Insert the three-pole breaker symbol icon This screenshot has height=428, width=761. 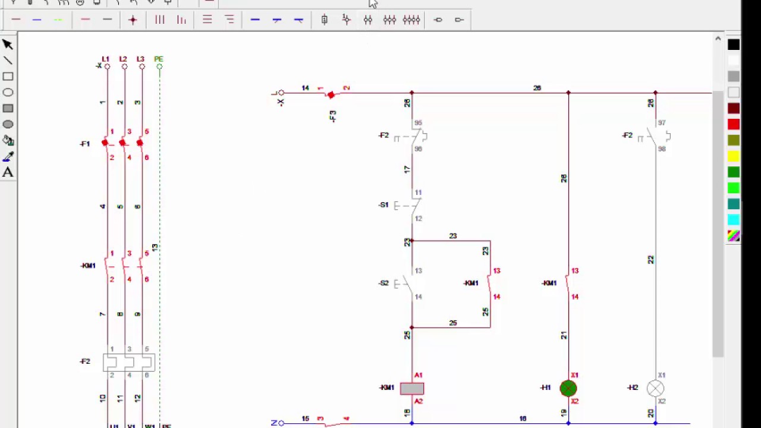[x=389, y=20]
